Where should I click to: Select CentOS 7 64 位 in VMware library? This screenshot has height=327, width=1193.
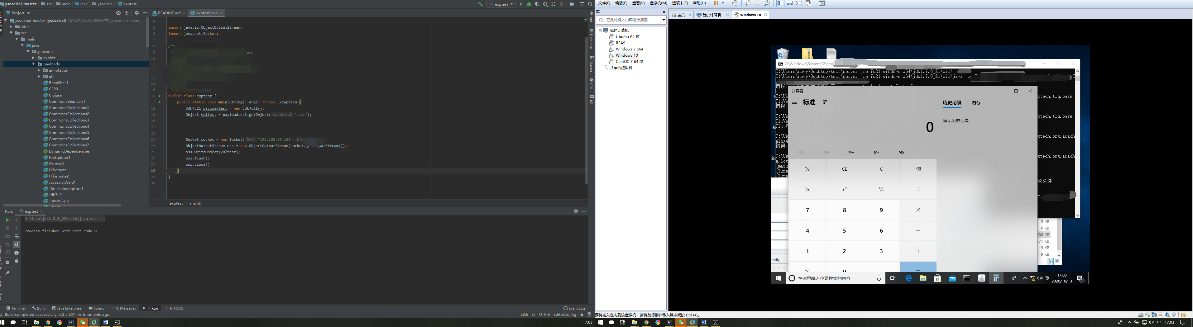(x=627, y=62)
